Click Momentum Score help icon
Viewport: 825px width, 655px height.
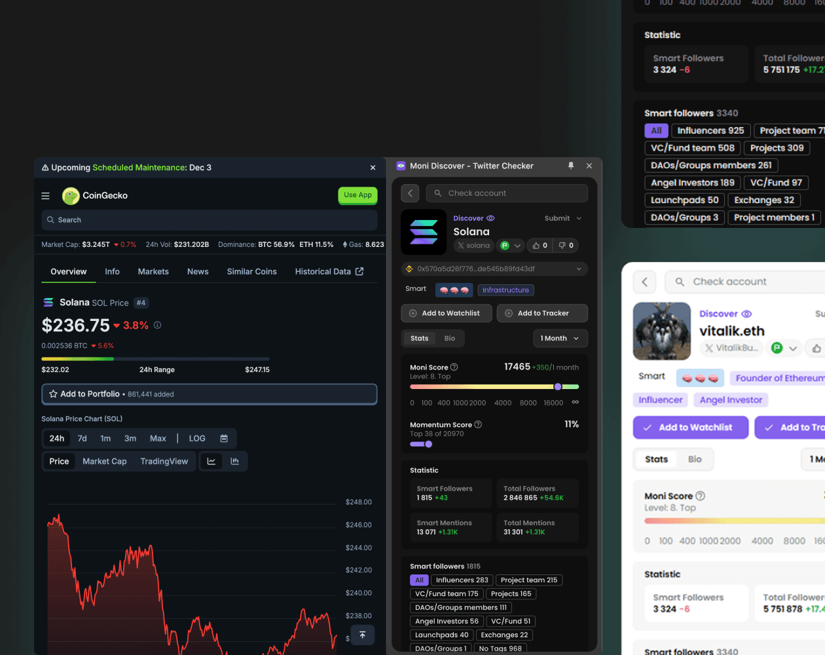(478, 424)
